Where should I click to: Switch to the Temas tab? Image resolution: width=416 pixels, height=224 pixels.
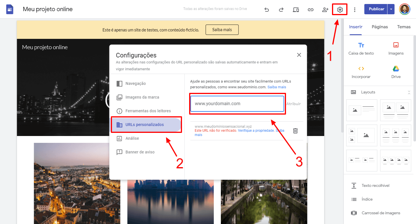click(x=404, y=27)
